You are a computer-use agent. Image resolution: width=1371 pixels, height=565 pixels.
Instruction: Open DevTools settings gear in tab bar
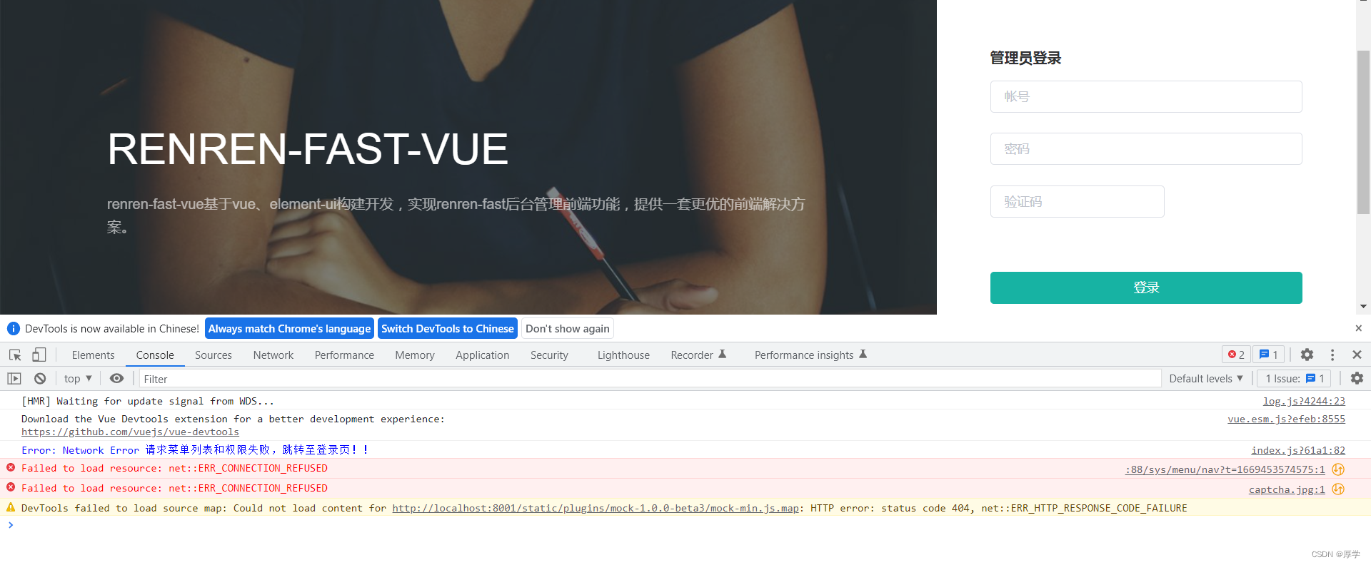pyautogui.click(x=1307, y=355)
